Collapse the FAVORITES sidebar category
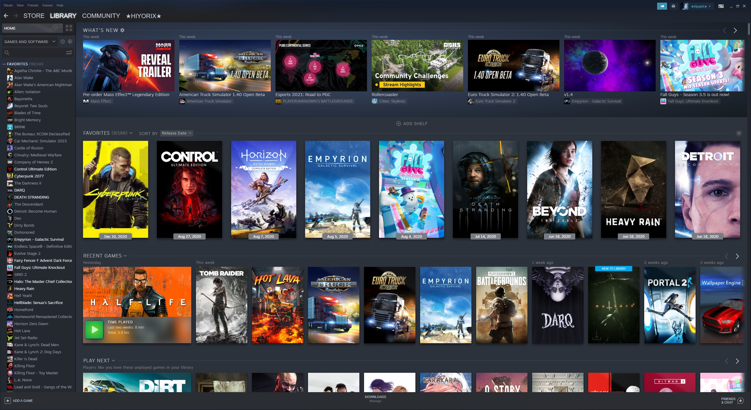Screen dimensions: 751x410 (x=4, y=64)
